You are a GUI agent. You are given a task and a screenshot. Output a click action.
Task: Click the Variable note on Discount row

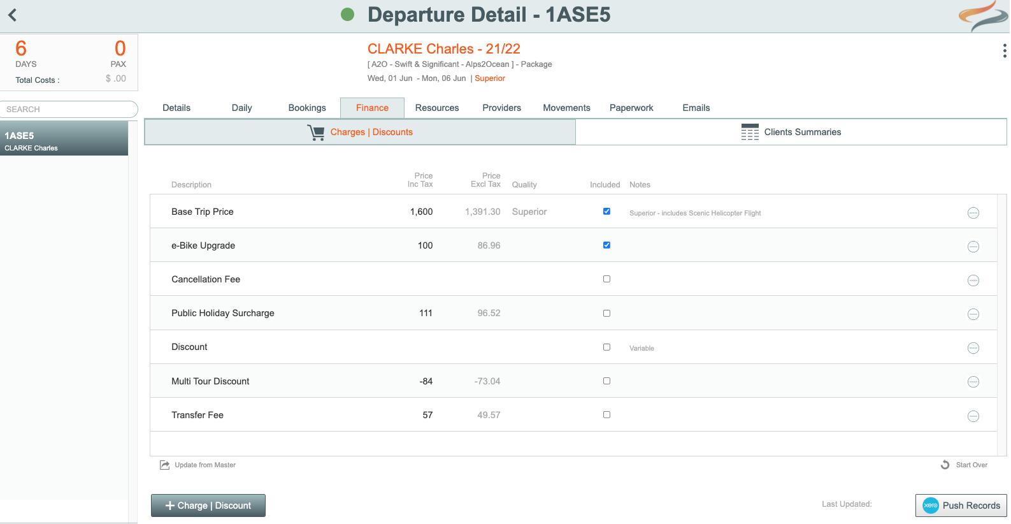(x=642, y=348)
